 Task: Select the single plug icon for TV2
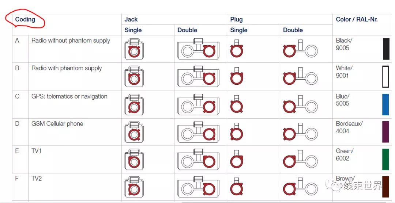(x=237, y=187)
